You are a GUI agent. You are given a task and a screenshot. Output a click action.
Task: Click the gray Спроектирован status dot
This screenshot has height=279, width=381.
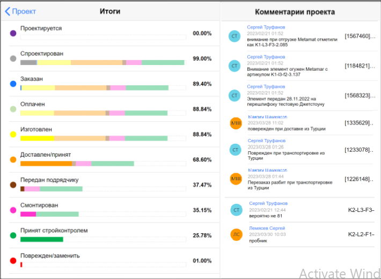pos(13,58)
